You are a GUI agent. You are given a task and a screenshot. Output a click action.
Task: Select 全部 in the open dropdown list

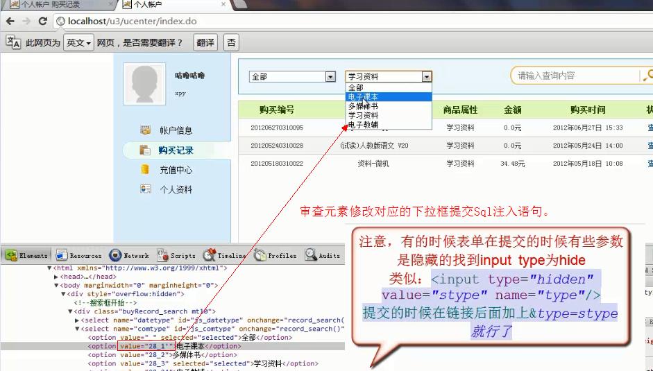388,87
